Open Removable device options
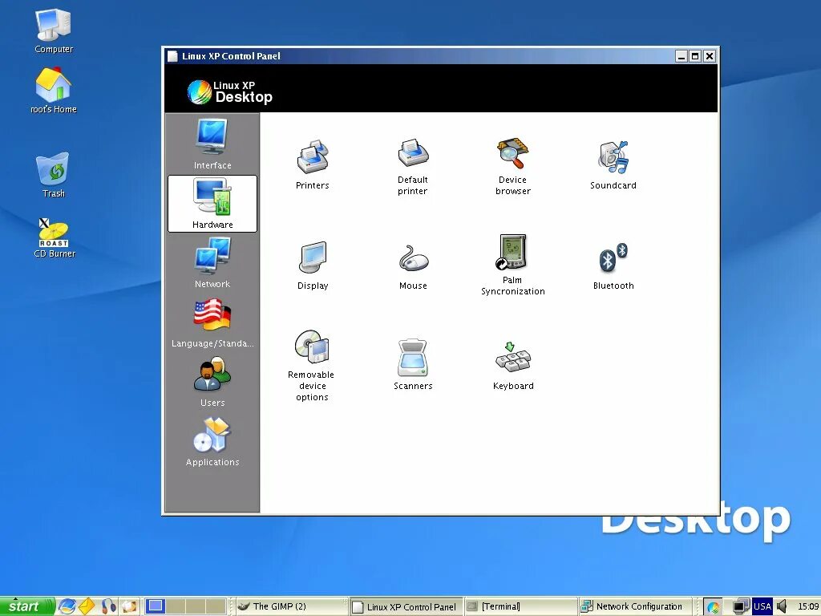 (312, 366)
